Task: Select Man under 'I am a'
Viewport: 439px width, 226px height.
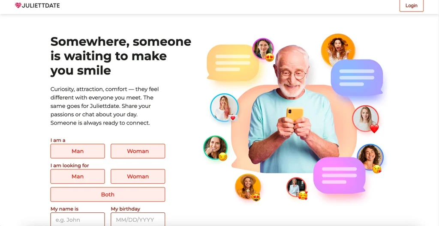Action: (78, 151)
